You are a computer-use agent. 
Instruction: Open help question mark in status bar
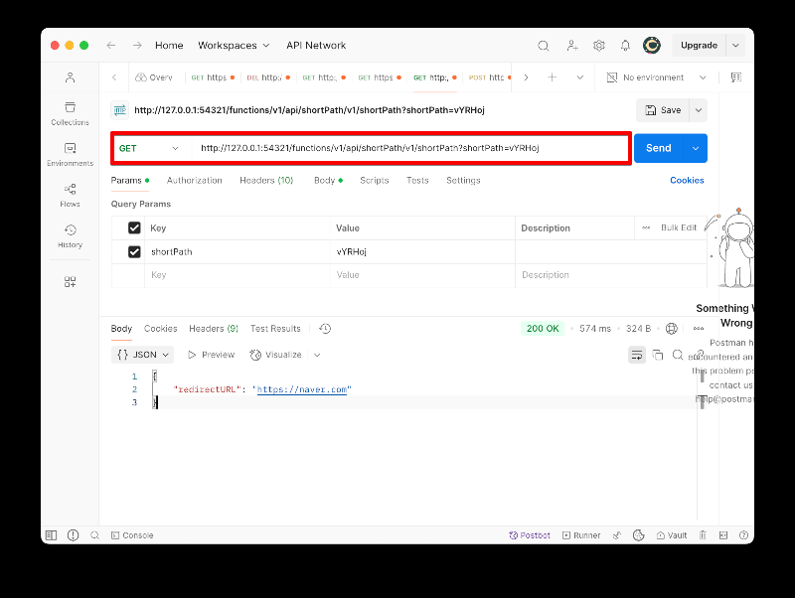pos(743,535)
